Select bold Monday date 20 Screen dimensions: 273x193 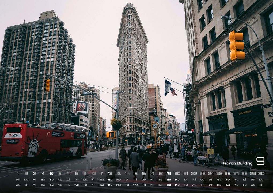pos(177,173)
